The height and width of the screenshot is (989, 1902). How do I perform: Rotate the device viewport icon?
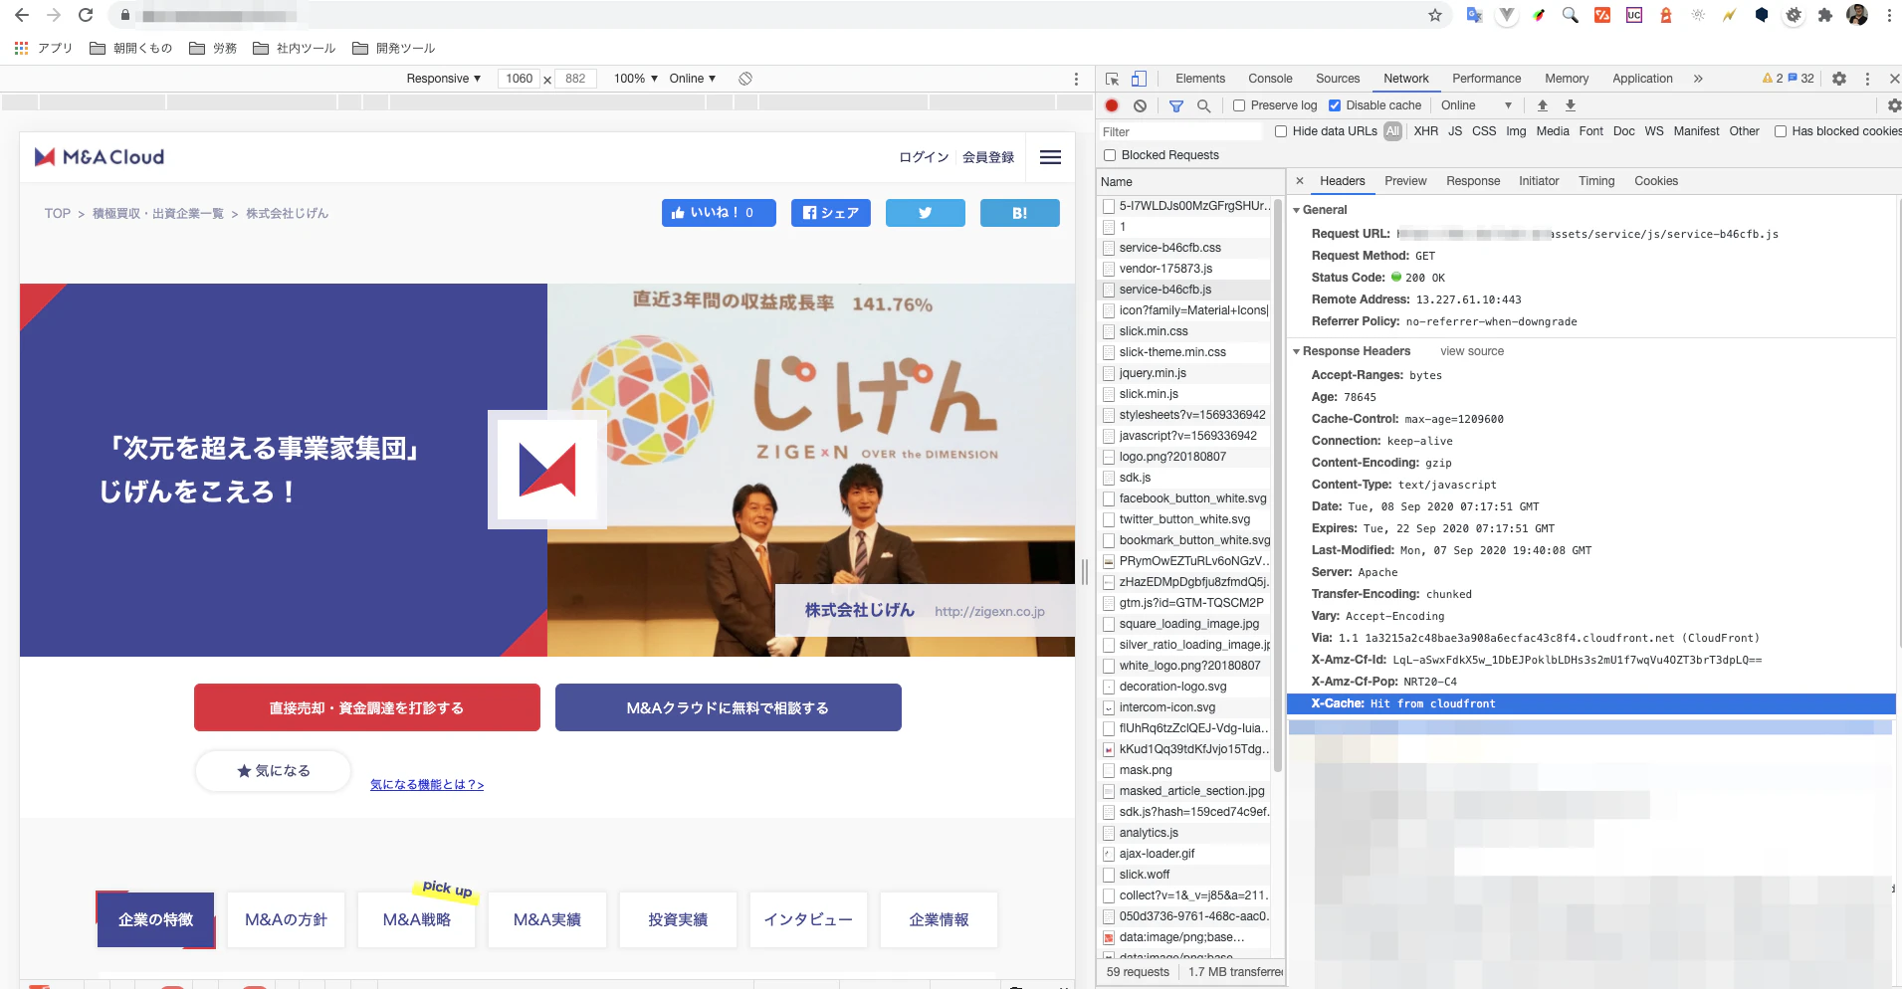tap(745, 79)
